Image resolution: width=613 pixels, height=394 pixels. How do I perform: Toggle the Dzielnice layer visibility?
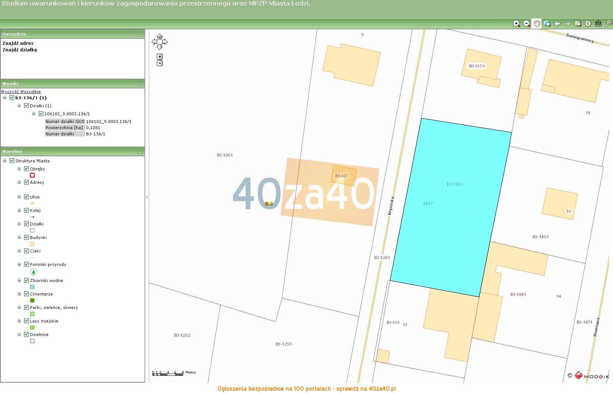[x=26, y=335]
